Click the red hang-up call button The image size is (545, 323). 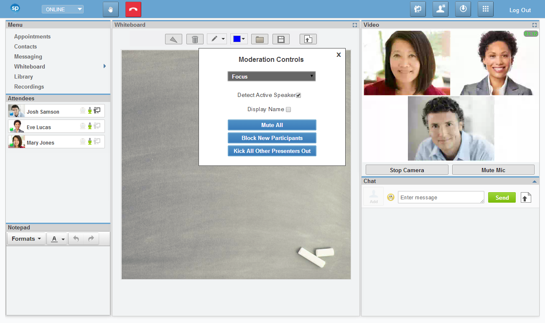click(133, 10)
